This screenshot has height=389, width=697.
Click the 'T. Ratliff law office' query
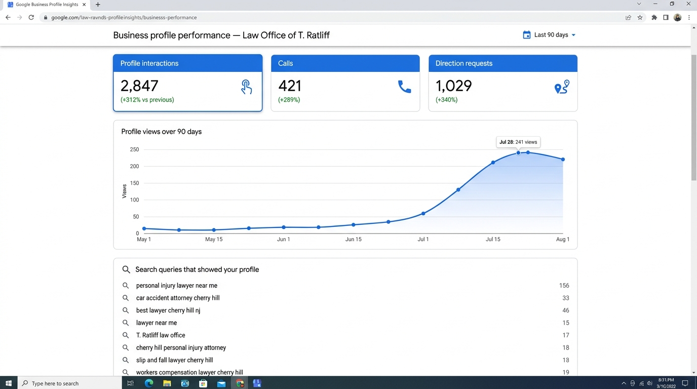161,335
